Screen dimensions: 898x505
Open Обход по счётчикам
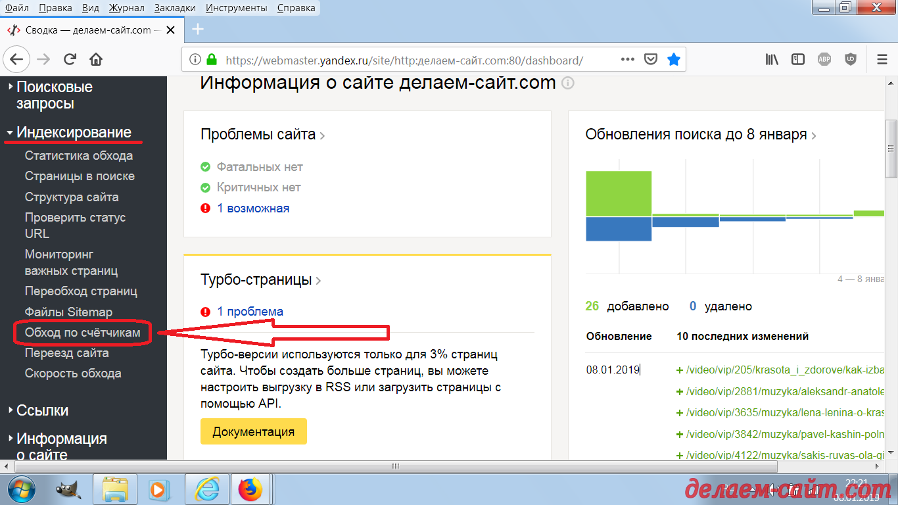(83, 333)
